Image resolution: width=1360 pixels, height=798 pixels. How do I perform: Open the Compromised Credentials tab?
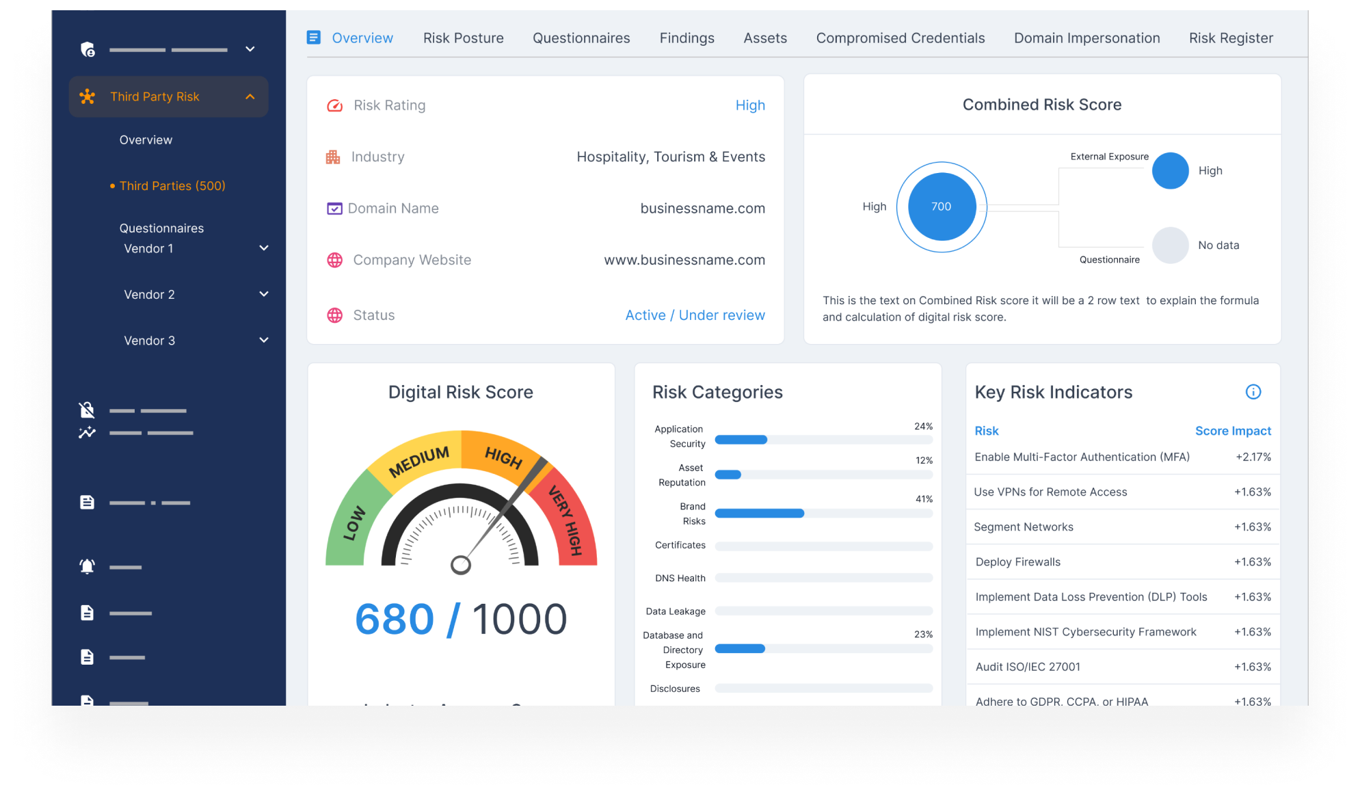(900, 38)
